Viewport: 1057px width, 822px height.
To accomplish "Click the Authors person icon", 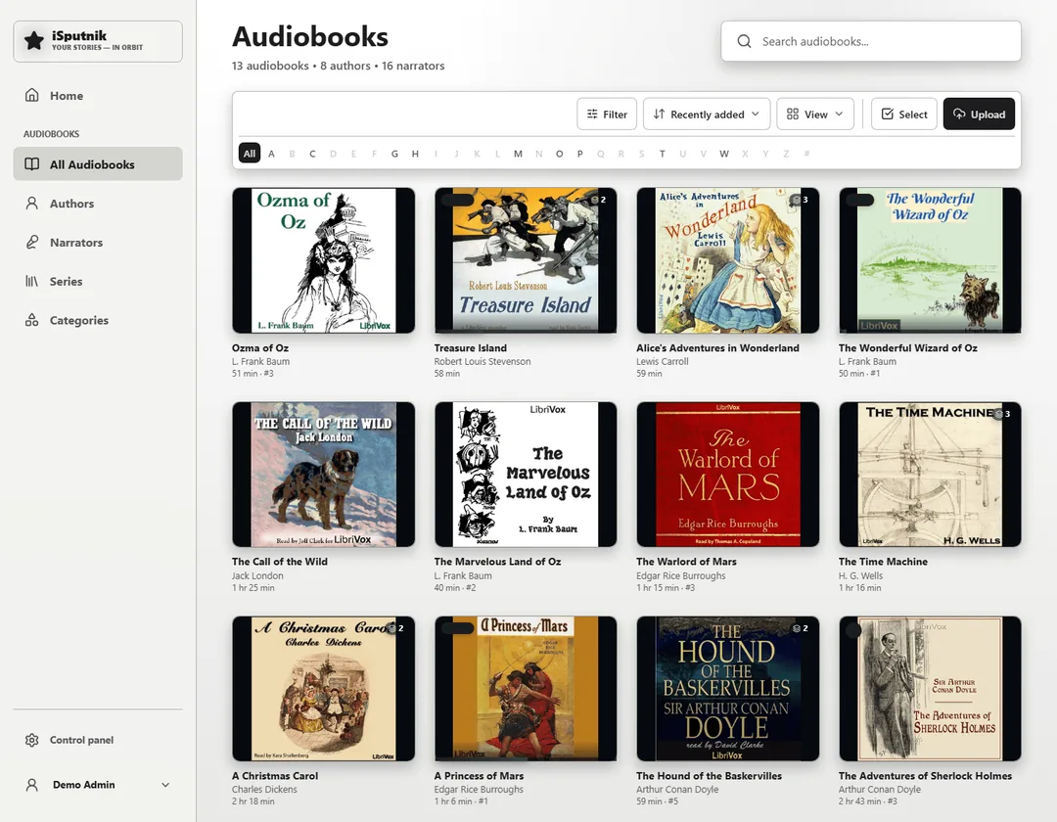I will pos(31,203).
